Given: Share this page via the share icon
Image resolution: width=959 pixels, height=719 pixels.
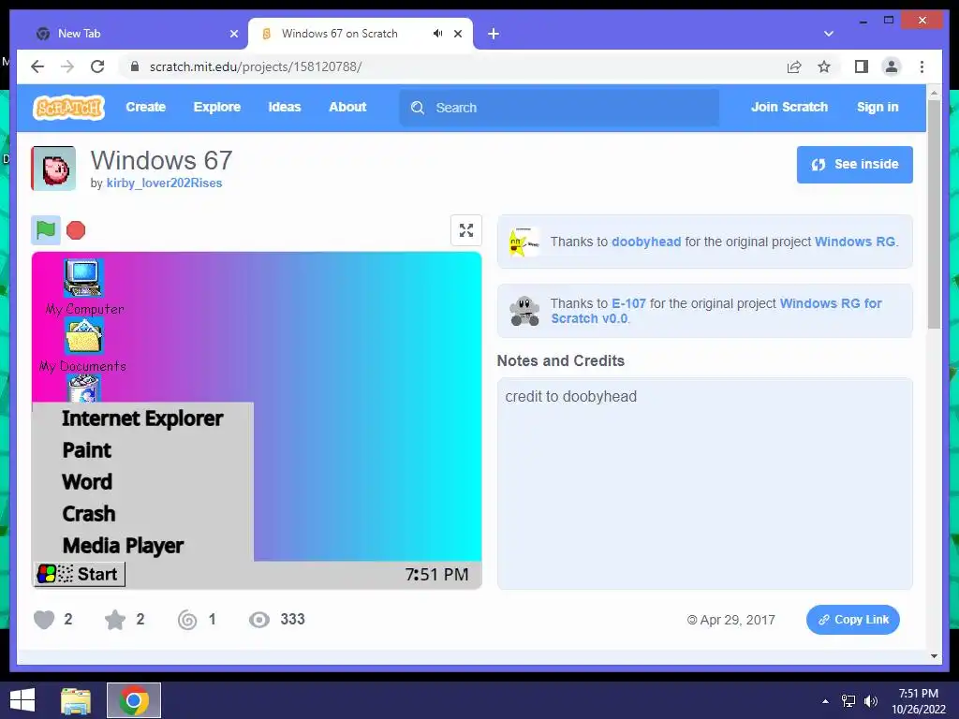Looking at the screenshot, I should pyautogui.click(x=794, y=66).
